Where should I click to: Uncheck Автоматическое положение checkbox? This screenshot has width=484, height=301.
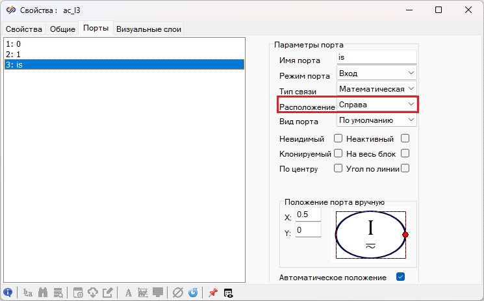click(400, 278)
